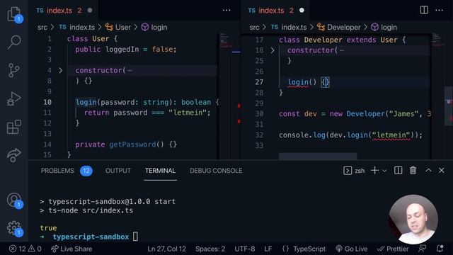
Task: Start Go Live server
Action: pyautogui.click(x=351, y=249)
